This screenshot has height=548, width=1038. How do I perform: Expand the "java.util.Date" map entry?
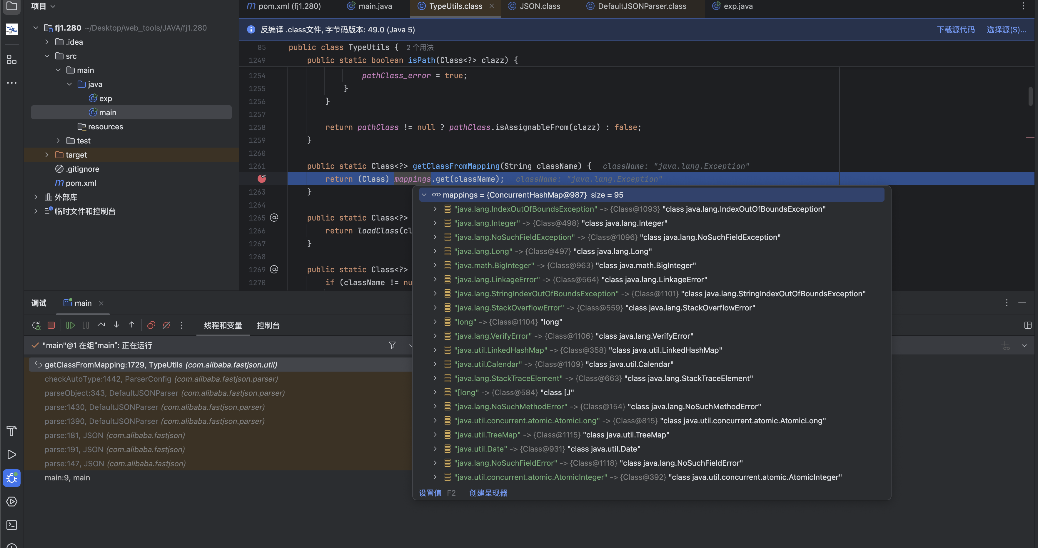[435, 449]
